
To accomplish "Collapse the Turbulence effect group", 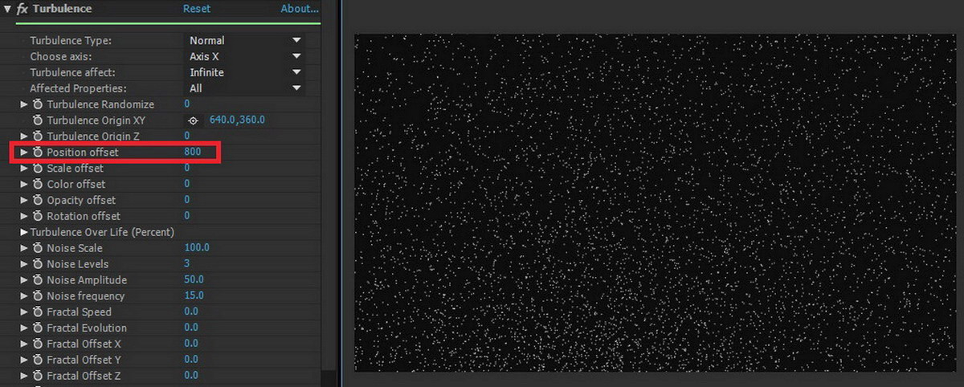I will (7, 9).
